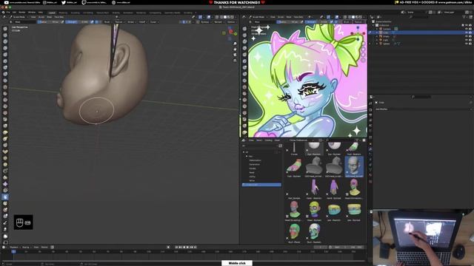474x266 pixels.
Task: Click the asset browser editor type icon
Action: (x=244, y=140)
